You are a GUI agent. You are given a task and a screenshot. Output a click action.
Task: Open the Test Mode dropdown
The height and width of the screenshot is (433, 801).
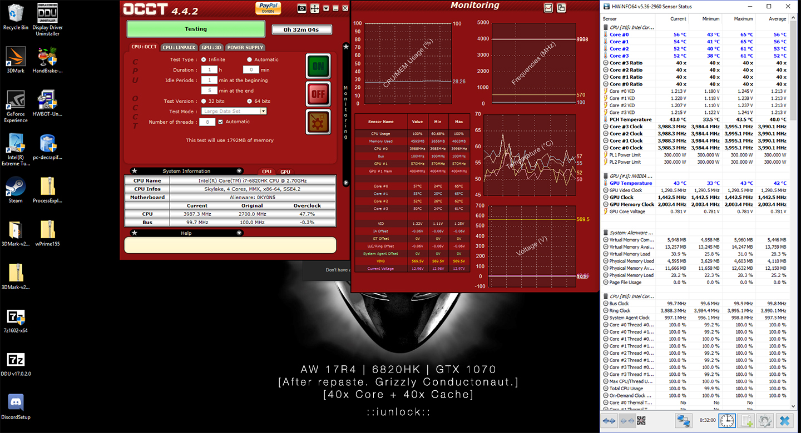point(234,111)
